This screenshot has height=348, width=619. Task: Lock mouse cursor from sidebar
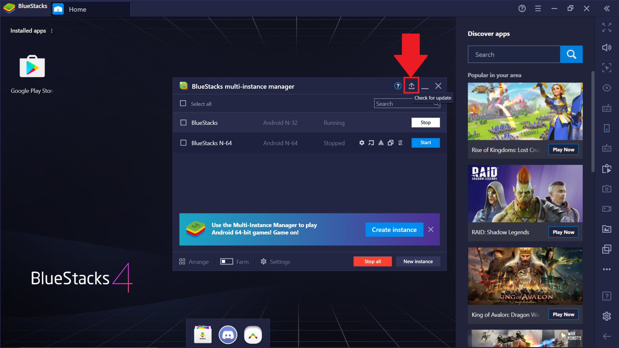pos(606,68)
